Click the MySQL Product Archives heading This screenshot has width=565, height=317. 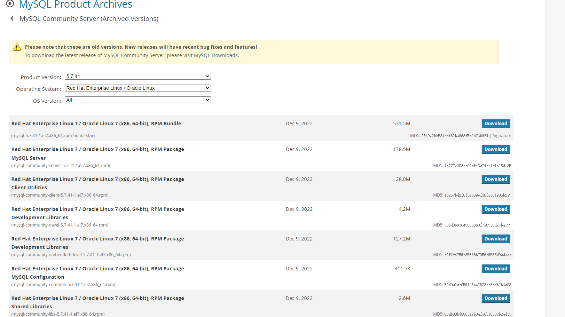coord(76,5)
